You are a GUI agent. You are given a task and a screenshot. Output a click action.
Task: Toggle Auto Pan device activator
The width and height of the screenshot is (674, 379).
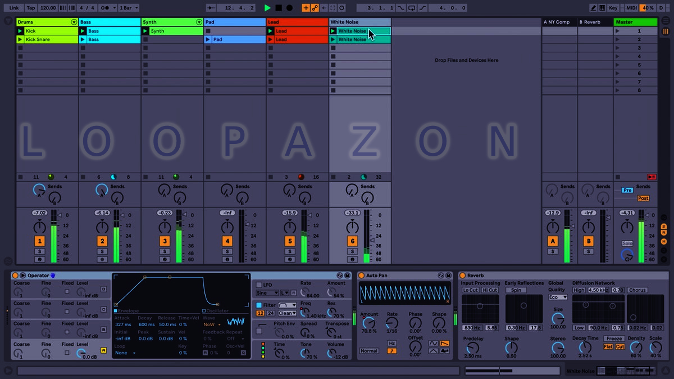[362, 276]
